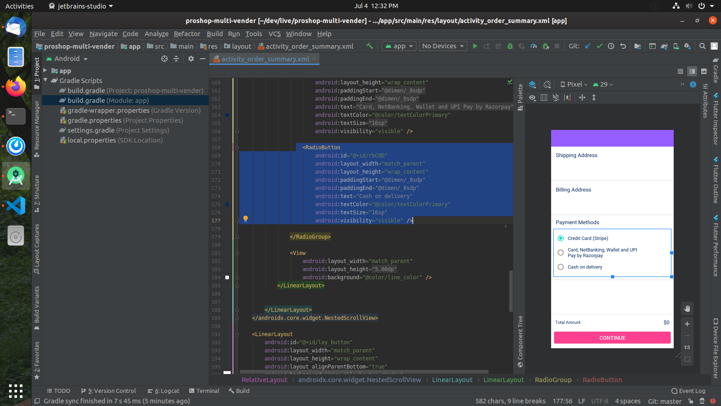Click white line_color swatch in gutter
The width and height of the screenshot is (721, 406).
click(x=227, y=277)
